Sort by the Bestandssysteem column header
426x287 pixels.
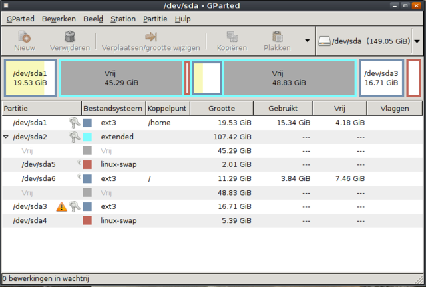coord(112,108)
